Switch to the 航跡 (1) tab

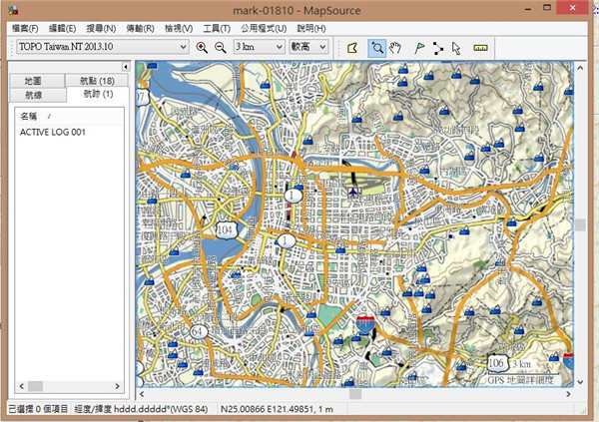(98, 95)
